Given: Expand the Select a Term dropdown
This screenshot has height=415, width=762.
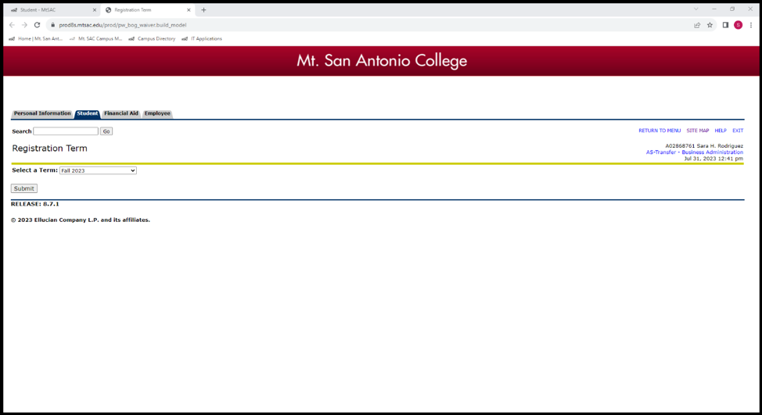Looking at the screenshot, I should [x=98, y=170].
